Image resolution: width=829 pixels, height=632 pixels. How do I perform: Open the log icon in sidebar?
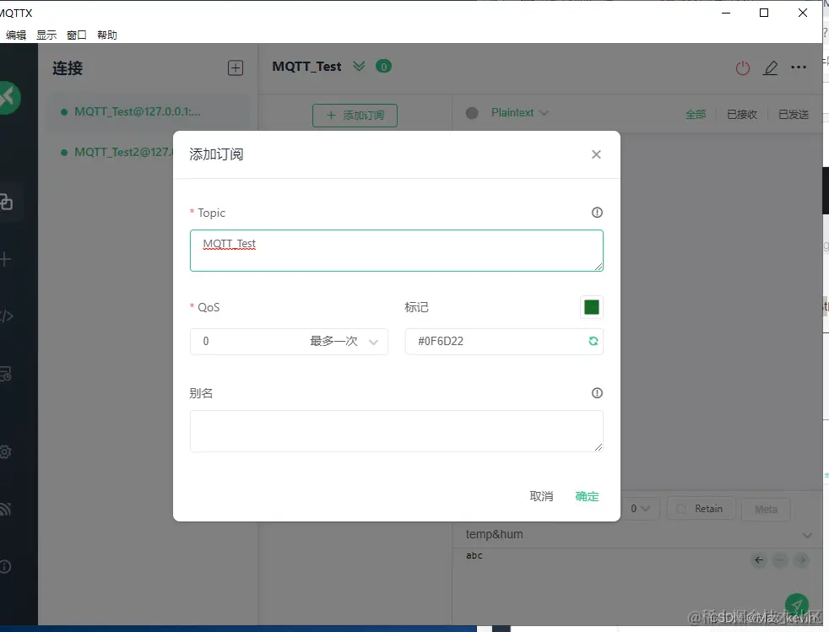[6, 374]
